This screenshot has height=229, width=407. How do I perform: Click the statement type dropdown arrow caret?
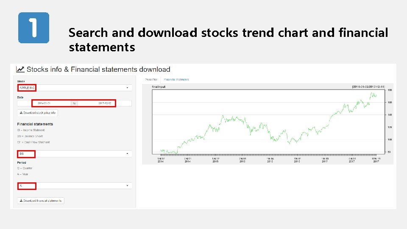127,154
